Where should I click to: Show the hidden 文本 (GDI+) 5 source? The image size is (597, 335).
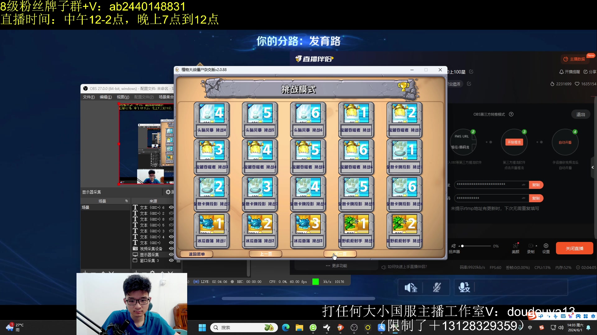pos(171,225)
